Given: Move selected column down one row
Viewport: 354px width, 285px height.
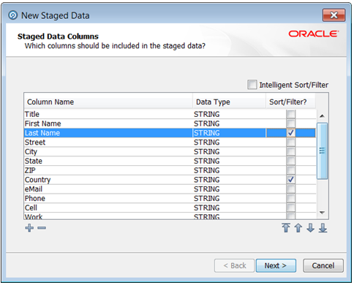Looking at the screenshot, I should (310, 228).
